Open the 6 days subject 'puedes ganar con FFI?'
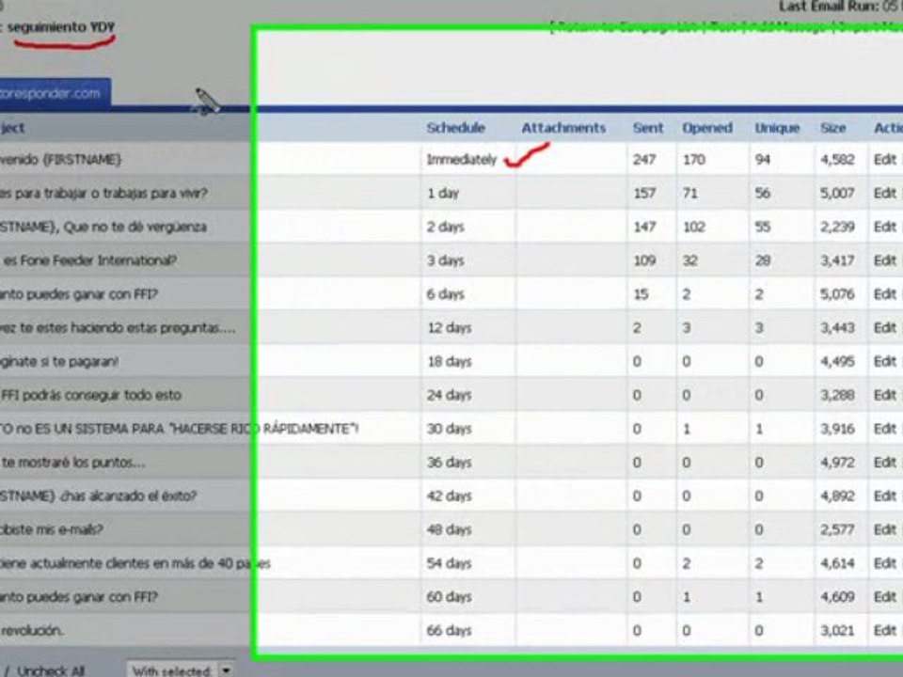The image size is (903, 677). [79, 294]
